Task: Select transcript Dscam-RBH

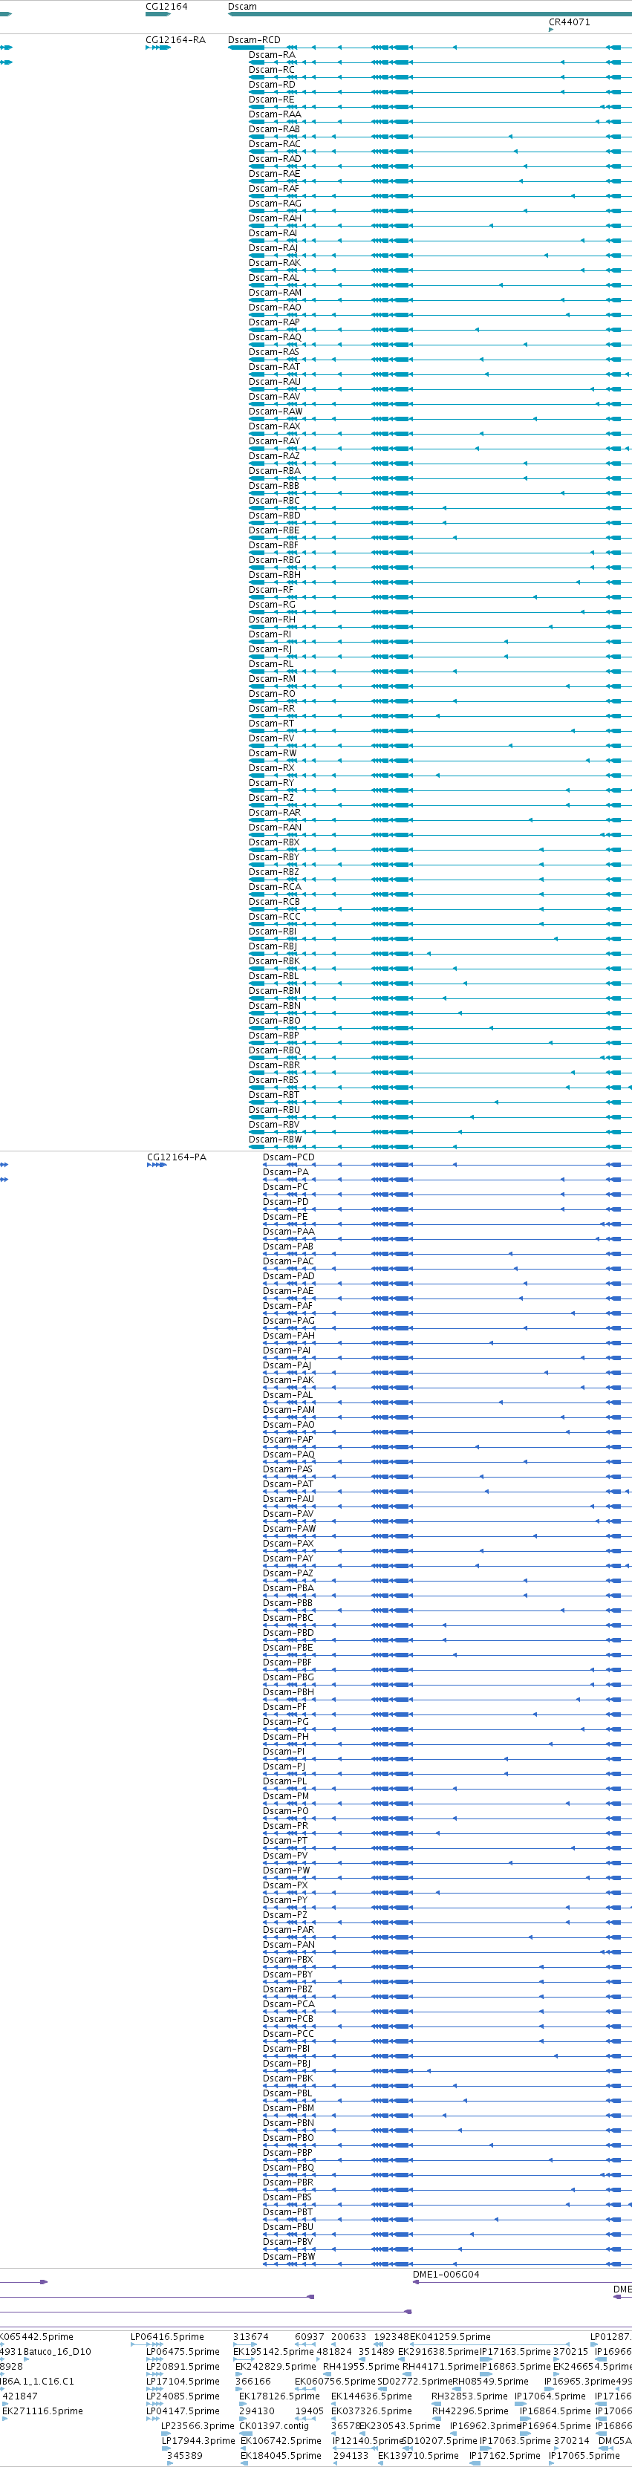Action: click(x=275, y=575)
